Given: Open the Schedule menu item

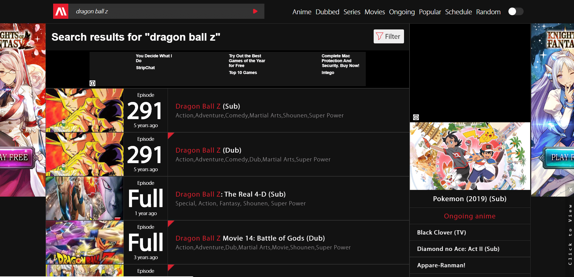Looking at the screenshot, I should pos(458,12).
